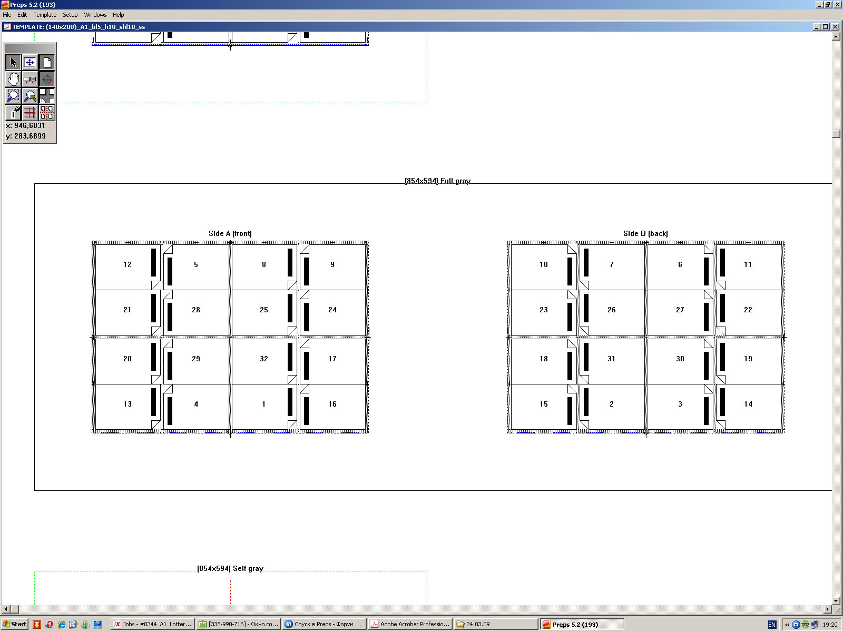
Task: Click the green clover tray icon
Action: pyautogui.click(x=805, y=625)
